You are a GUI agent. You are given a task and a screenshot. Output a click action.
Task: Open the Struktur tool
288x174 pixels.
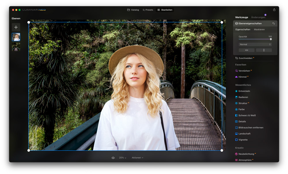(x=242, y=103)
